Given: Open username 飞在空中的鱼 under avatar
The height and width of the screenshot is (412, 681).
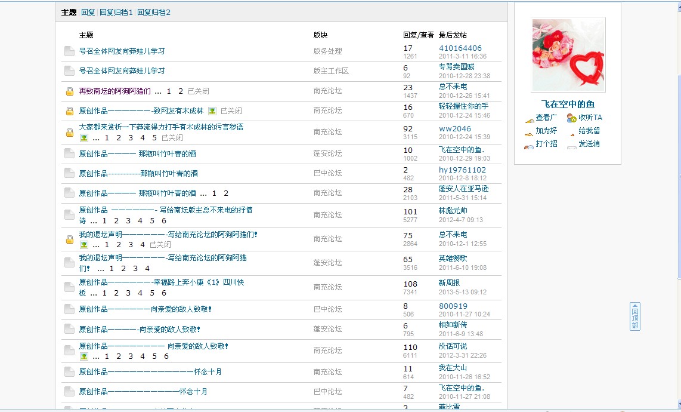Looking at the screenshot, I should tap(568, 104).
